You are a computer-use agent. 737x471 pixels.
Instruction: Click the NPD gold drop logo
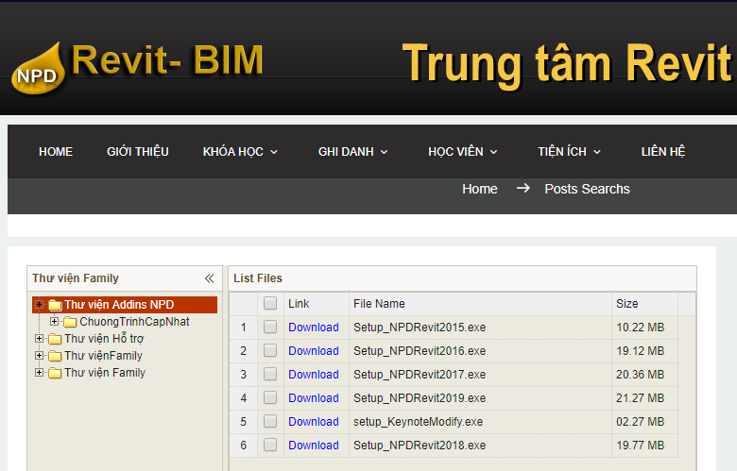click(38, 69)
